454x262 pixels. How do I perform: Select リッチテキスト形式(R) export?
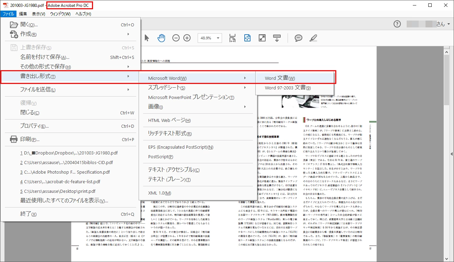click(198, 134)
